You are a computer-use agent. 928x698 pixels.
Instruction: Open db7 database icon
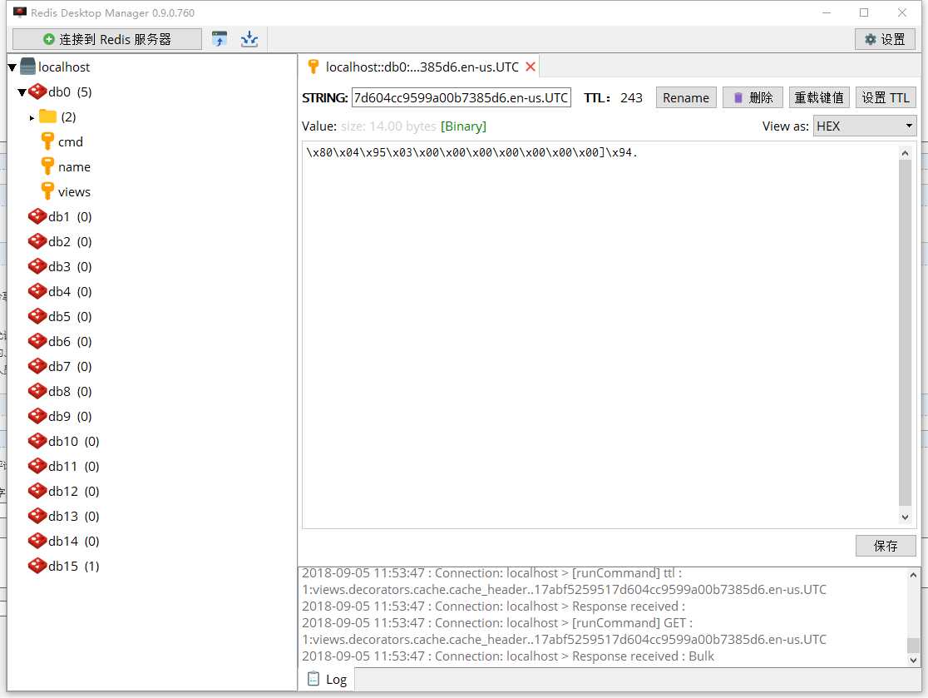coord(37,366)
